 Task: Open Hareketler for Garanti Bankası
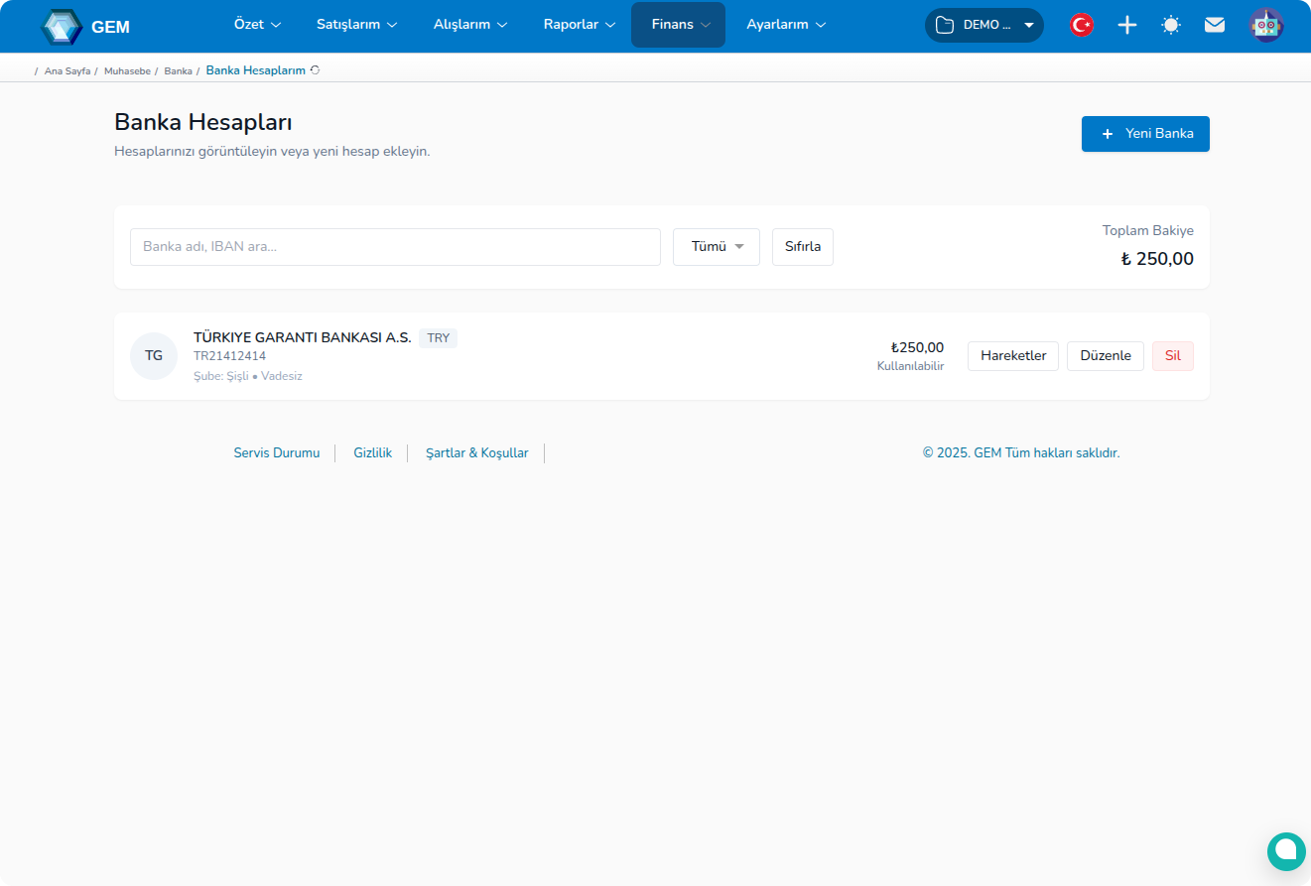[x=1013, y=356]
